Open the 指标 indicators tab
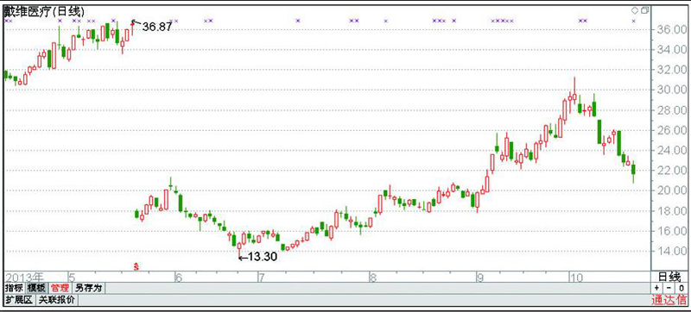 pyautogui.click(x=14, y=288)
